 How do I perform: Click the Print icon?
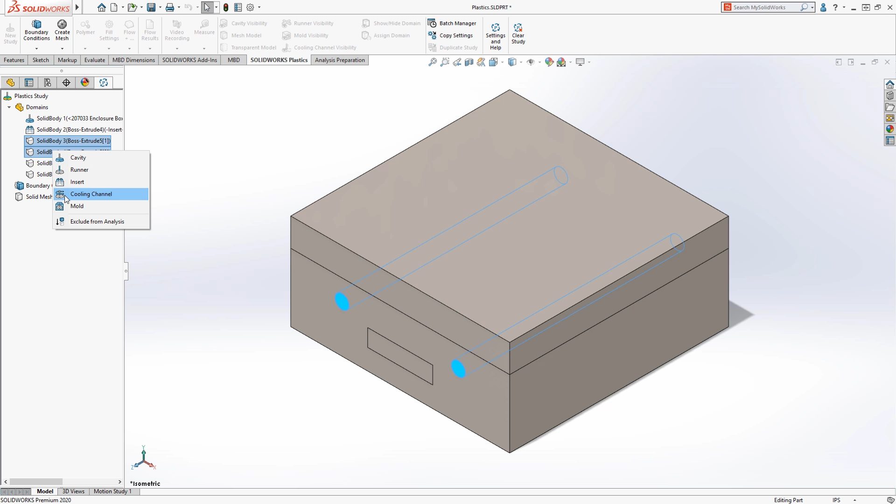click(x=170, y=7)
